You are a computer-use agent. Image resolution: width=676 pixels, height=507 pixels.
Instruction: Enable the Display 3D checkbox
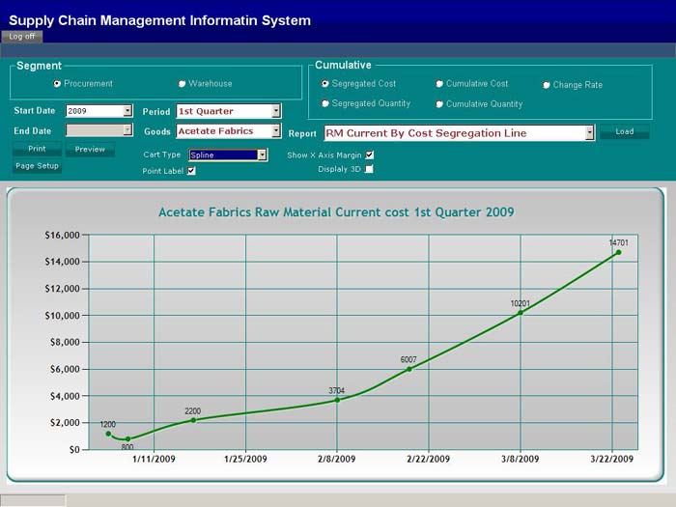point(369,169)
